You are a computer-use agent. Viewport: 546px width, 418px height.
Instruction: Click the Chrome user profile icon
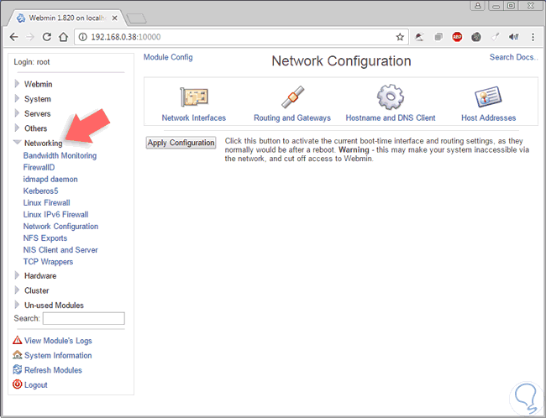pyautogui.click(x=478, y=6)
